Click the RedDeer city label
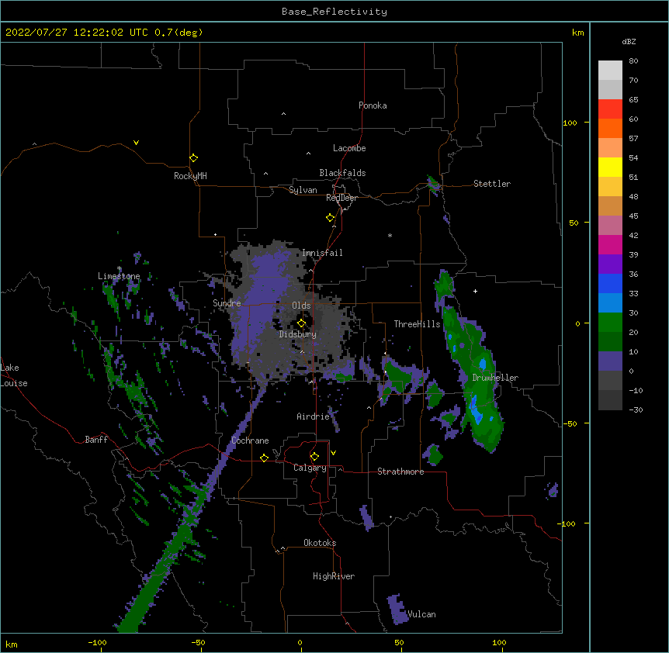The width and height of the screenshot is (669, 653). pyautogui.click(x=341, y=198)
